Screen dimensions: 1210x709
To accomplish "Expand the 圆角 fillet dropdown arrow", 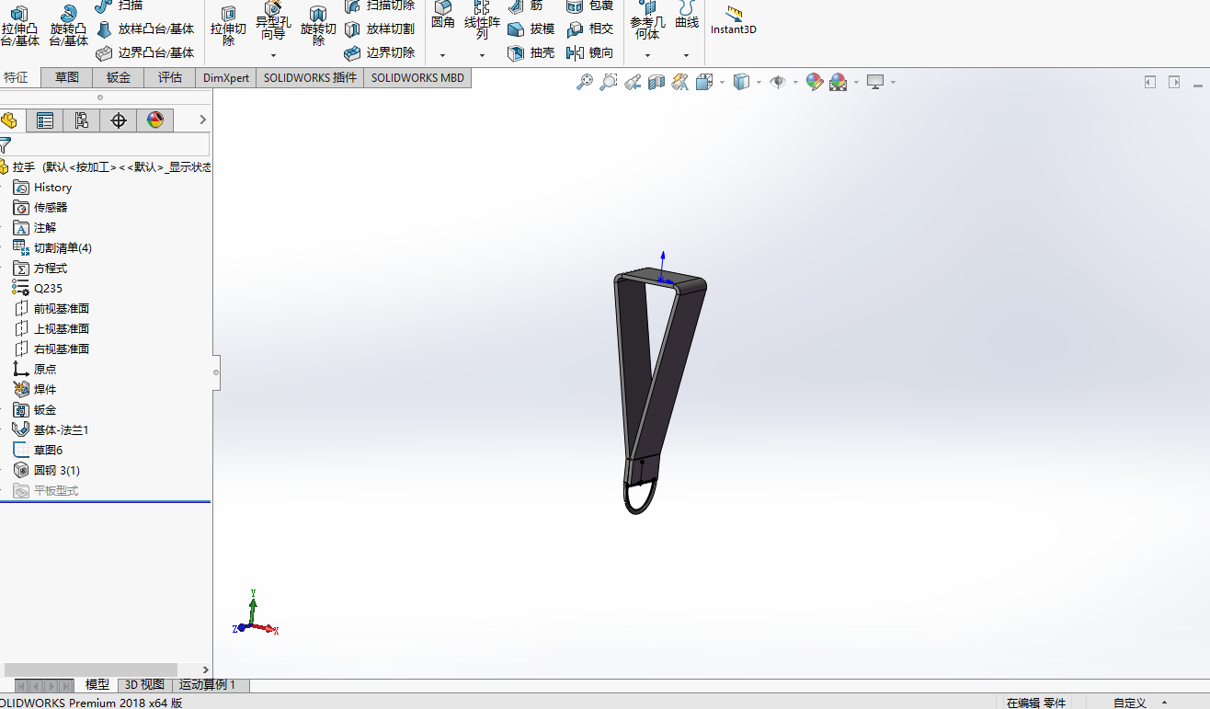I will 442,55.
